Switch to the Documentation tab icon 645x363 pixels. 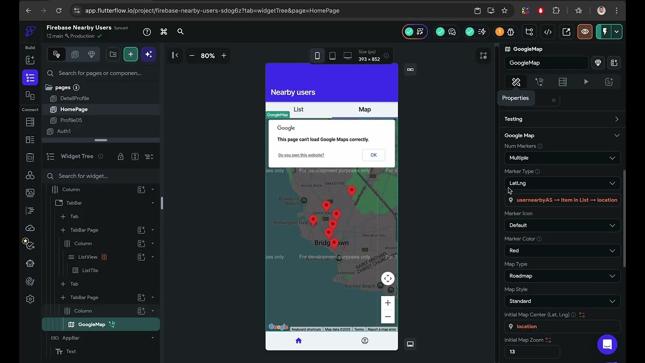point(609,82)
